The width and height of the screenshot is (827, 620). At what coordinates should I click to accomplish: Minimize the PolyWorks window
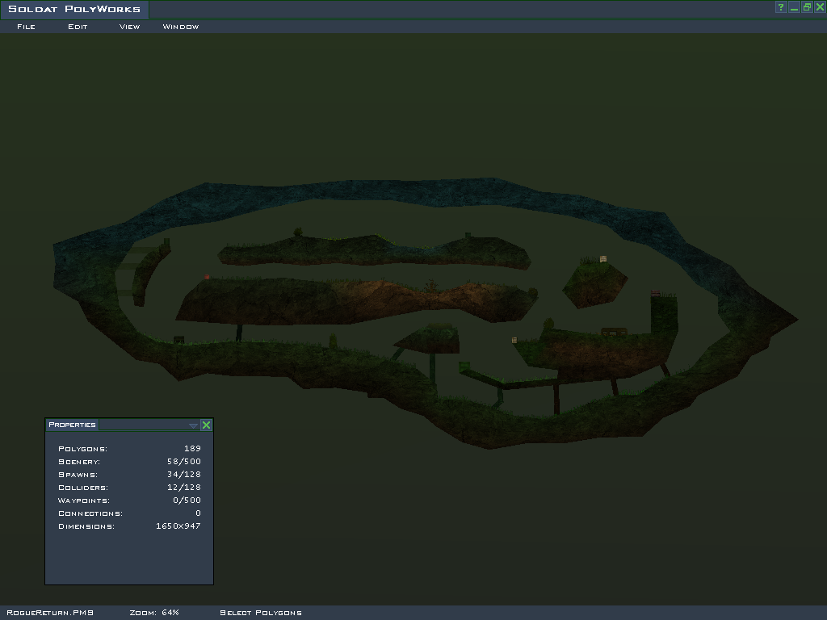click(794, 7)
